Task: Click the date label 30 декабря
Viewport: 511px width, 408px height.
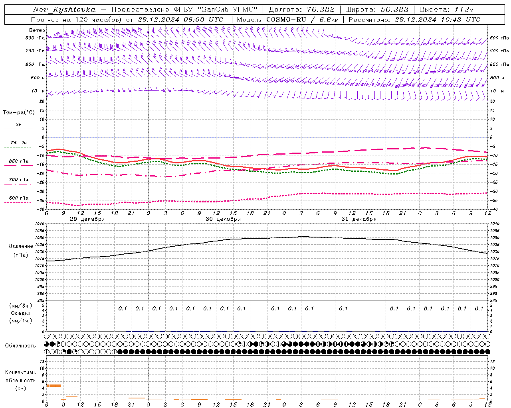Action: 223,219
